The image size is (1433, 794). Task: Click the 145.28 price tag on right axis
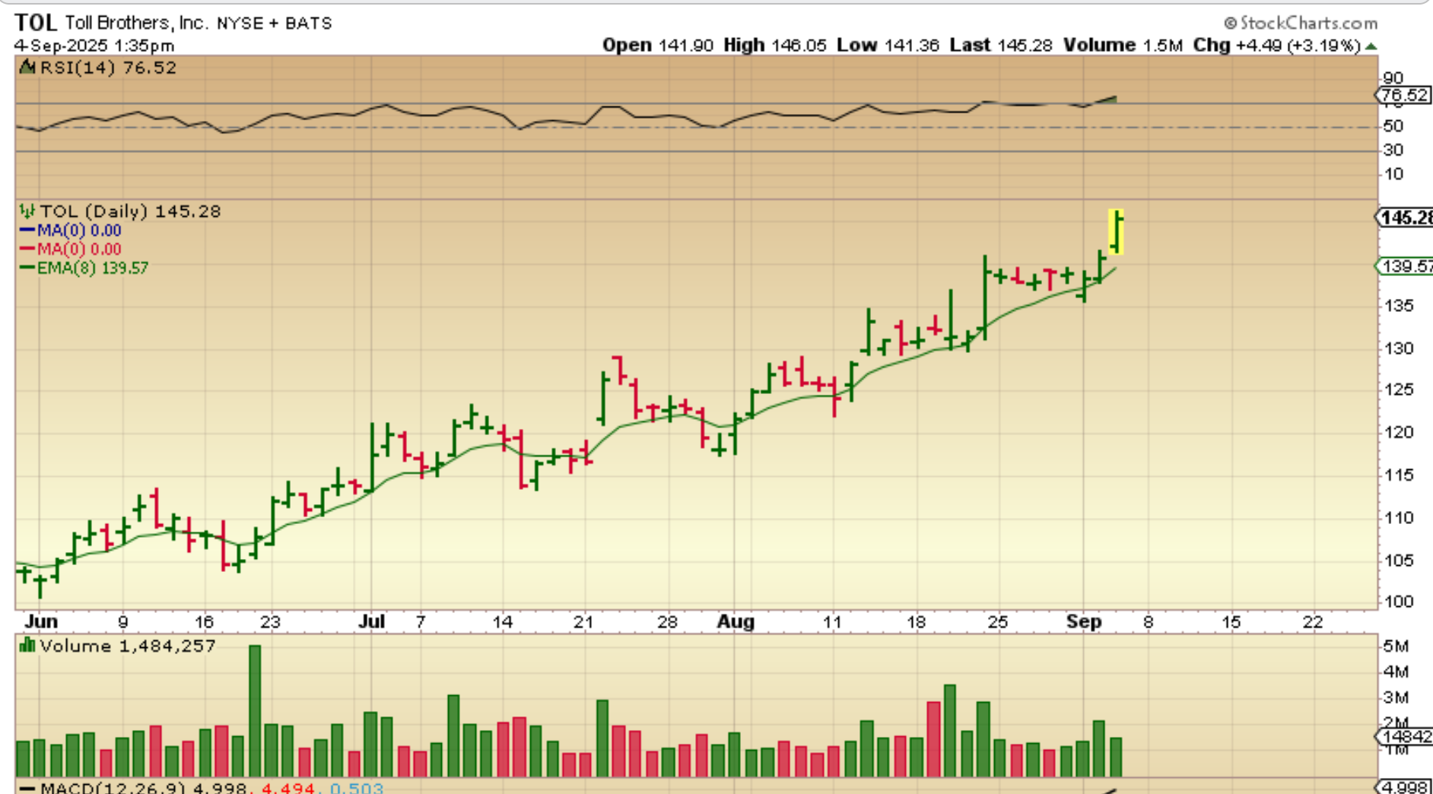pos(1406,218)
